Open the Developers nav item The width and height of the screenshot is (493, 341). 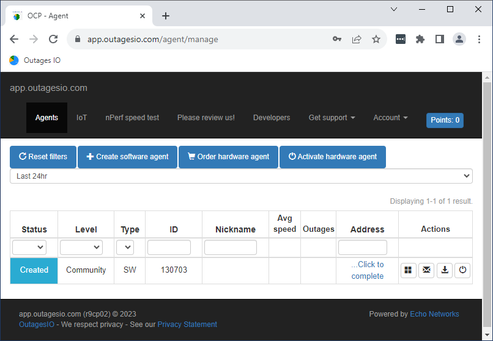tap(272, 118)
